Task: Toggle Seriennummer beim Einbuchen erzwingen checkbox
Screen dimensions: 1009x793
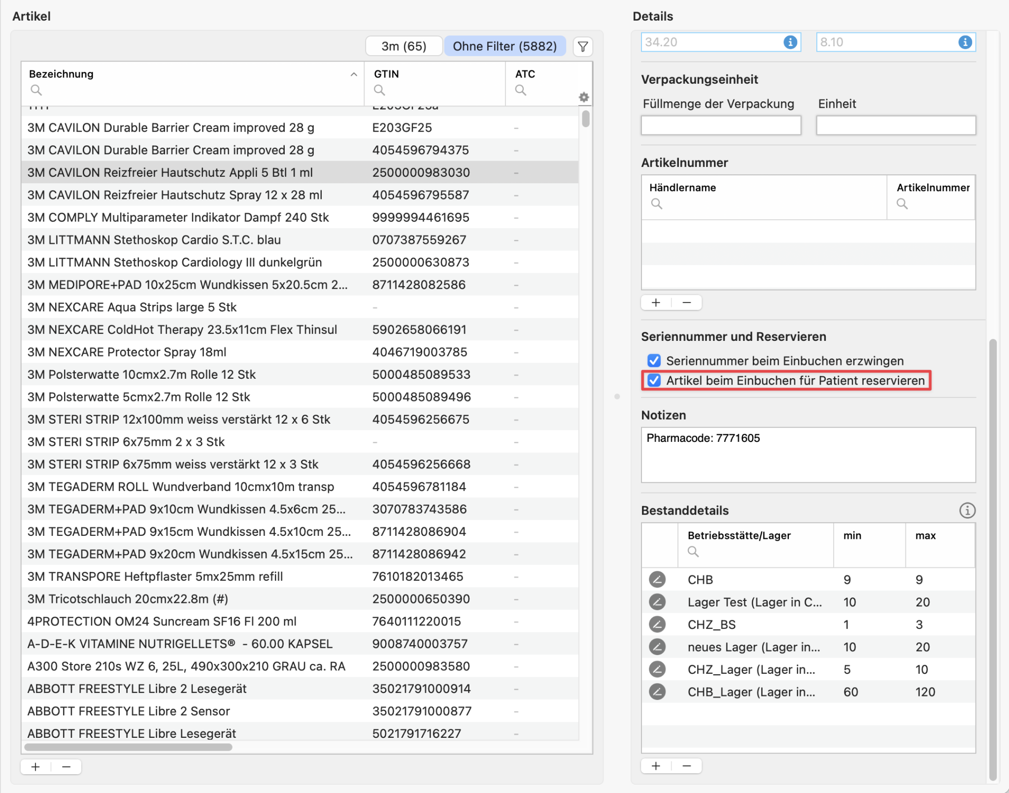Action: click(x=654, y=361)
